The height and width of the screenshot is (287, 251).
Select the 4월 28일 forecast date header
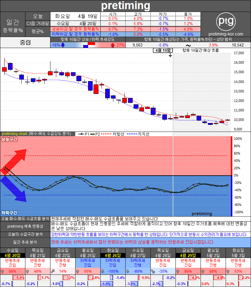(163, 255)
